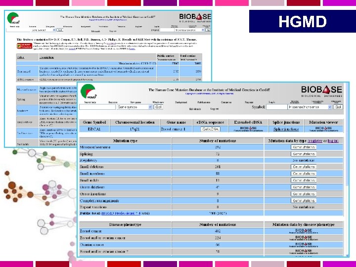Focus the search box in the back window

pyautogui.click(x=18, y=30)
